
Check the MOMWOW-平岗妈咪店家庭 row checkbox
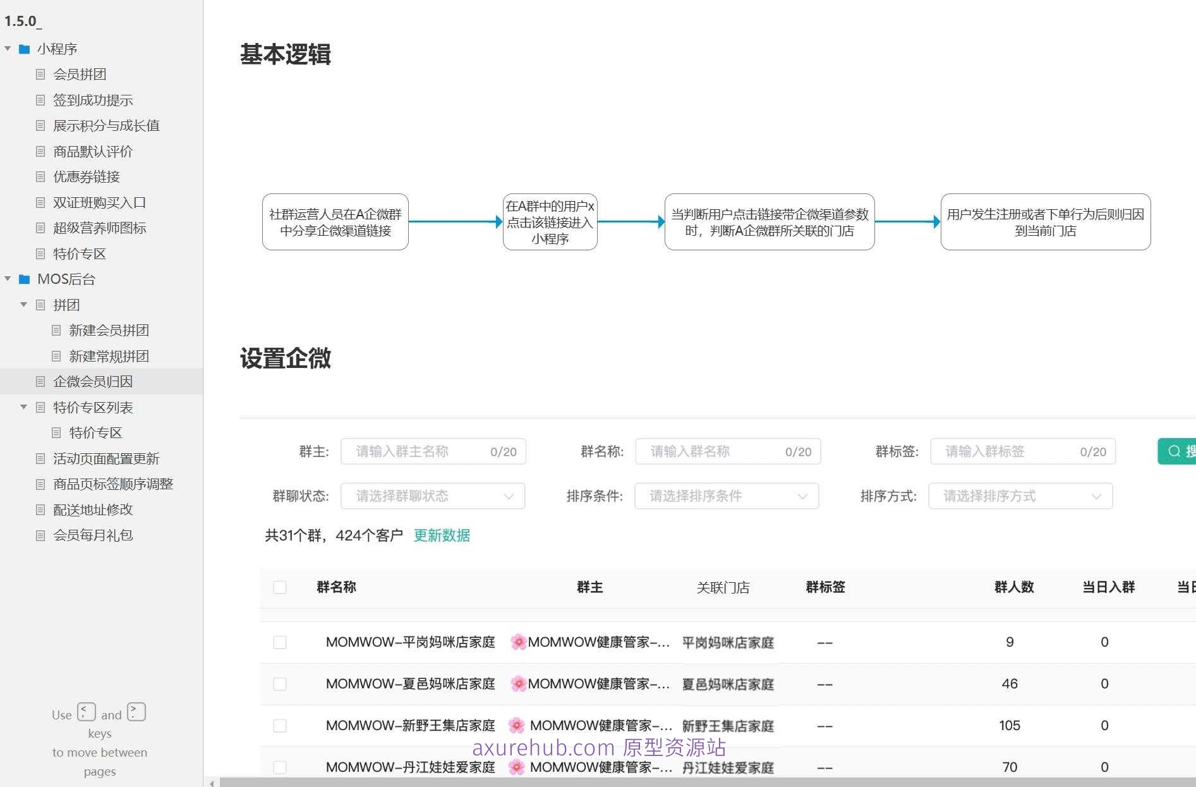pyautogui.click(x=280, y=642)
